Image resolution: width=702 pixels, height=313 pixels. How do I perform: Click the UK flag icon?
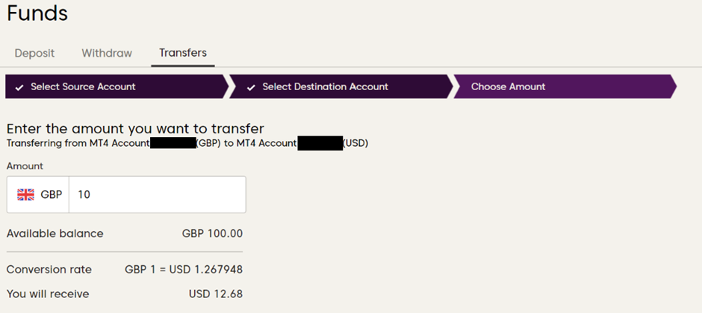26,195
